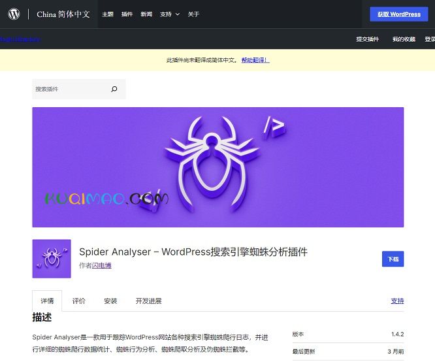This screenshot has height=364, width=435.
Task: Switch to the 安装 tab
Action: [110, 301]
